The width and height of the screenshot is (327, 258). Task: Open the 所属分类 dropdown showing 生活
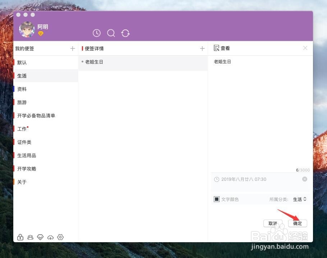(300, 199)
